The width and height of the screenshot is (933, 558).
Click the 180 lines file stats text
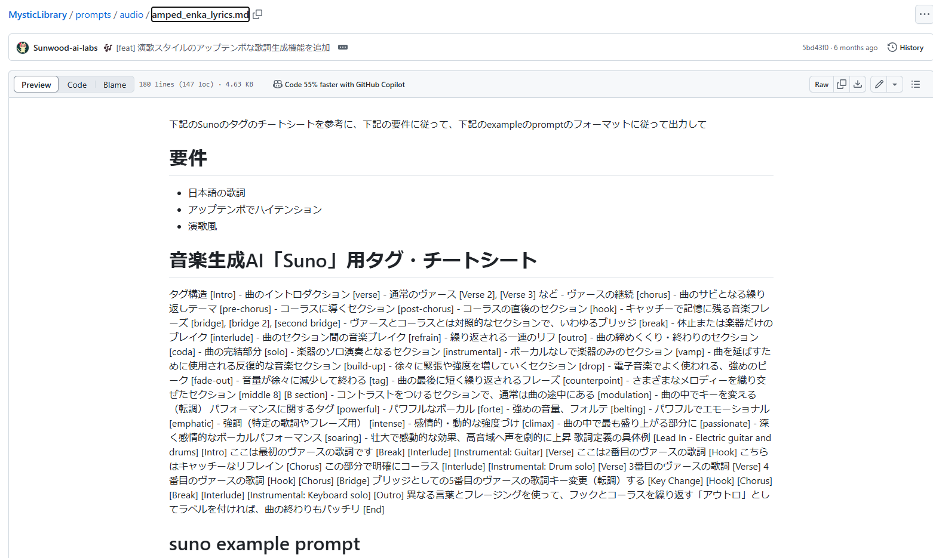[x=196, y=85]
